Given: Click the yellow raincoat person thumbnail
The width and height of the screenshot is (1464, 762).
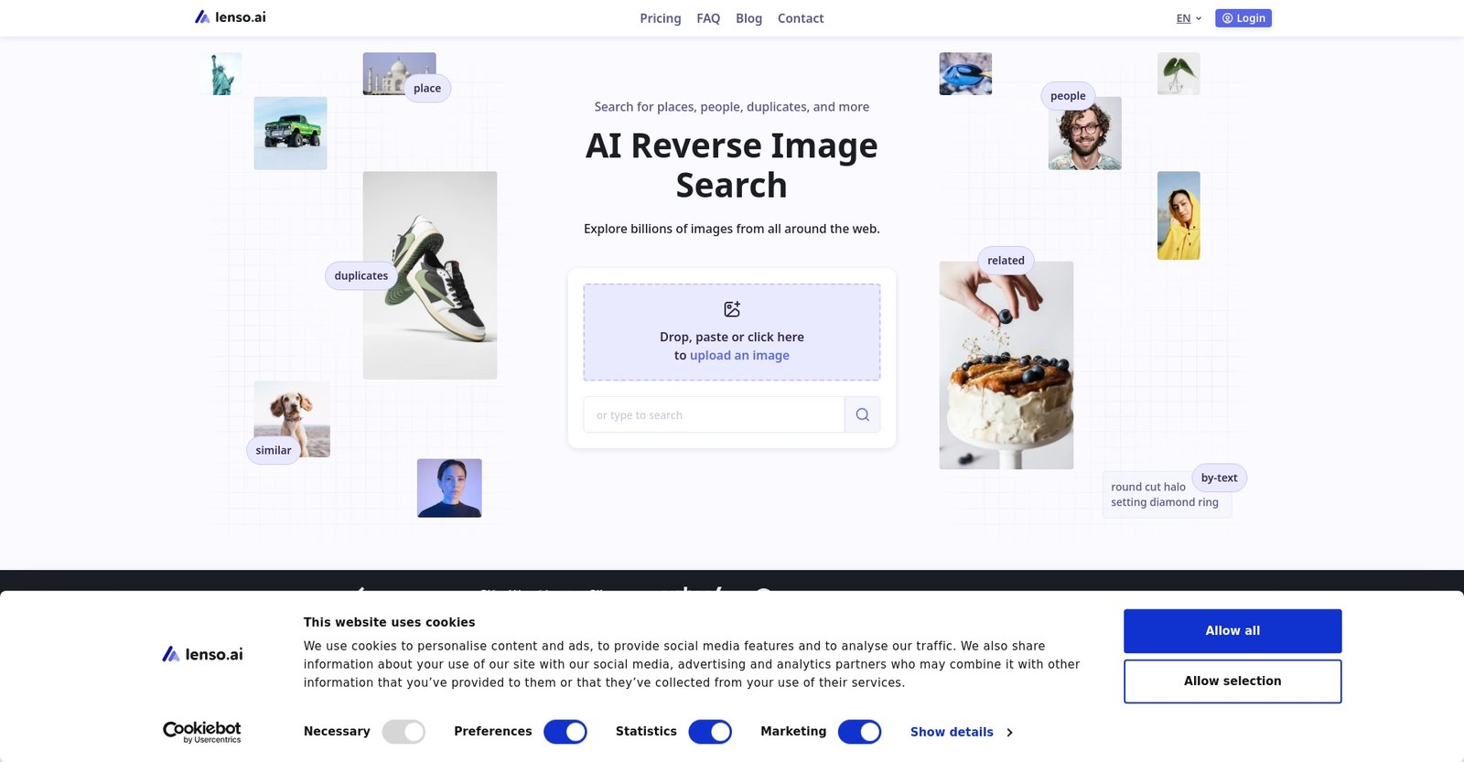Looking at the screenshot, I should 1179,216.
